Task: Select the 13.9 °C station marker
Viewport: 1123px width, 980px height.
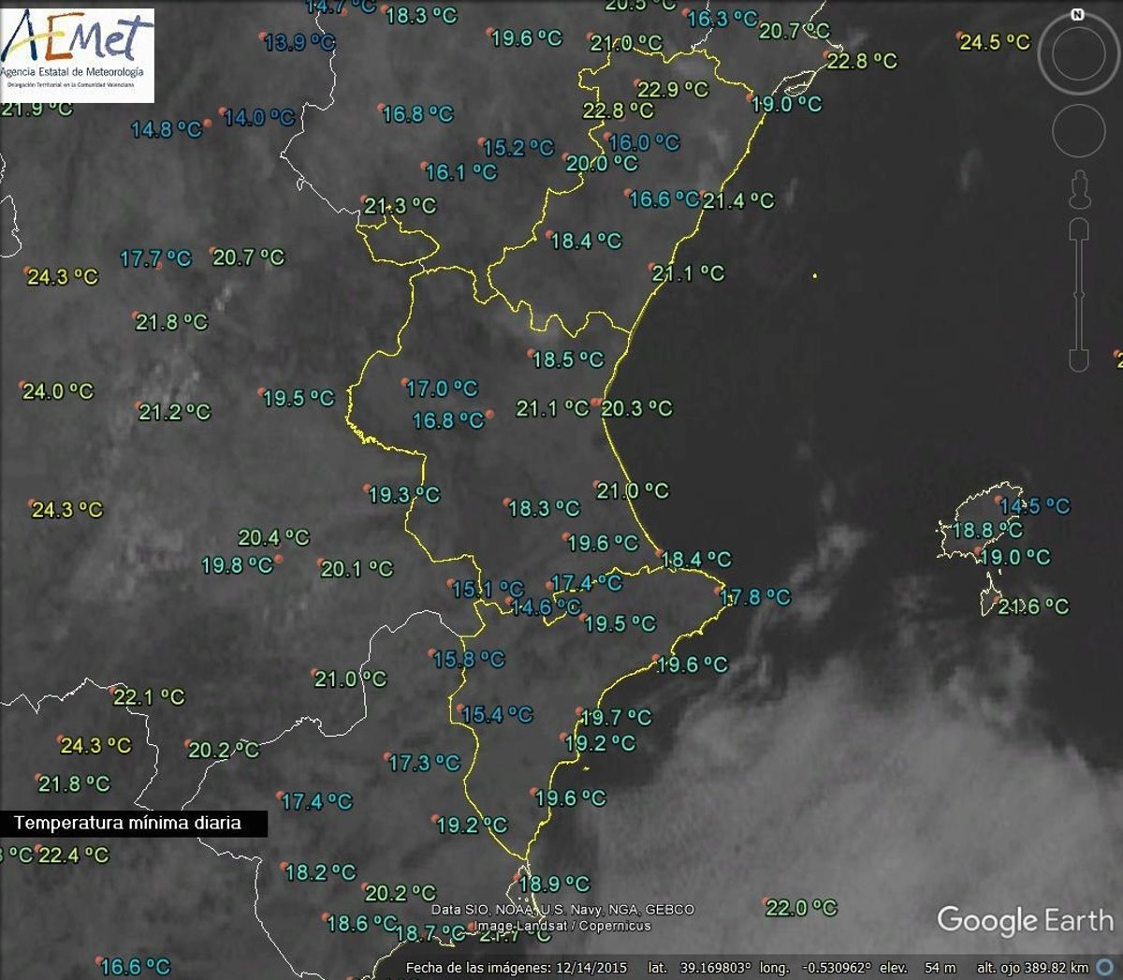Action: click(299, 42)
